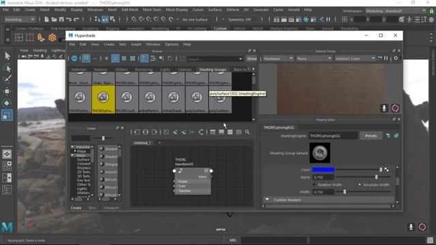Open the Plane geometry dropdown

coord(314,59)
